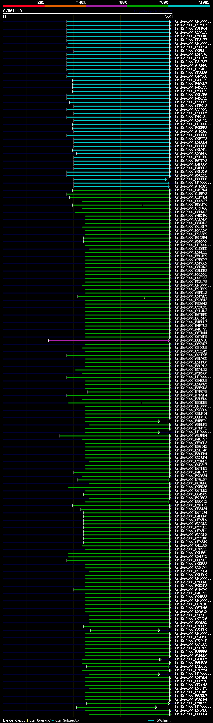Select hit label UniRef100_Q84XW3
213x723 pixels.
191,223
